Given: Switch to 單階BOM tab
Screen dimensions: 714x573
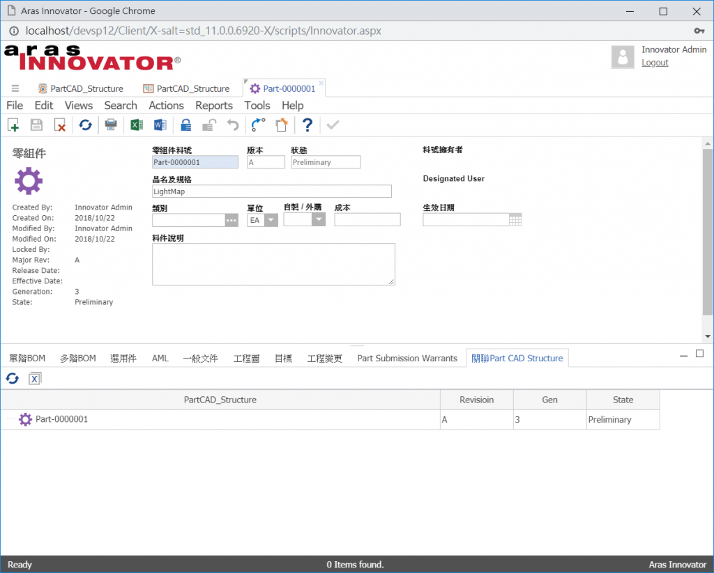Looking at the screenshot, I should pos(27,359).
